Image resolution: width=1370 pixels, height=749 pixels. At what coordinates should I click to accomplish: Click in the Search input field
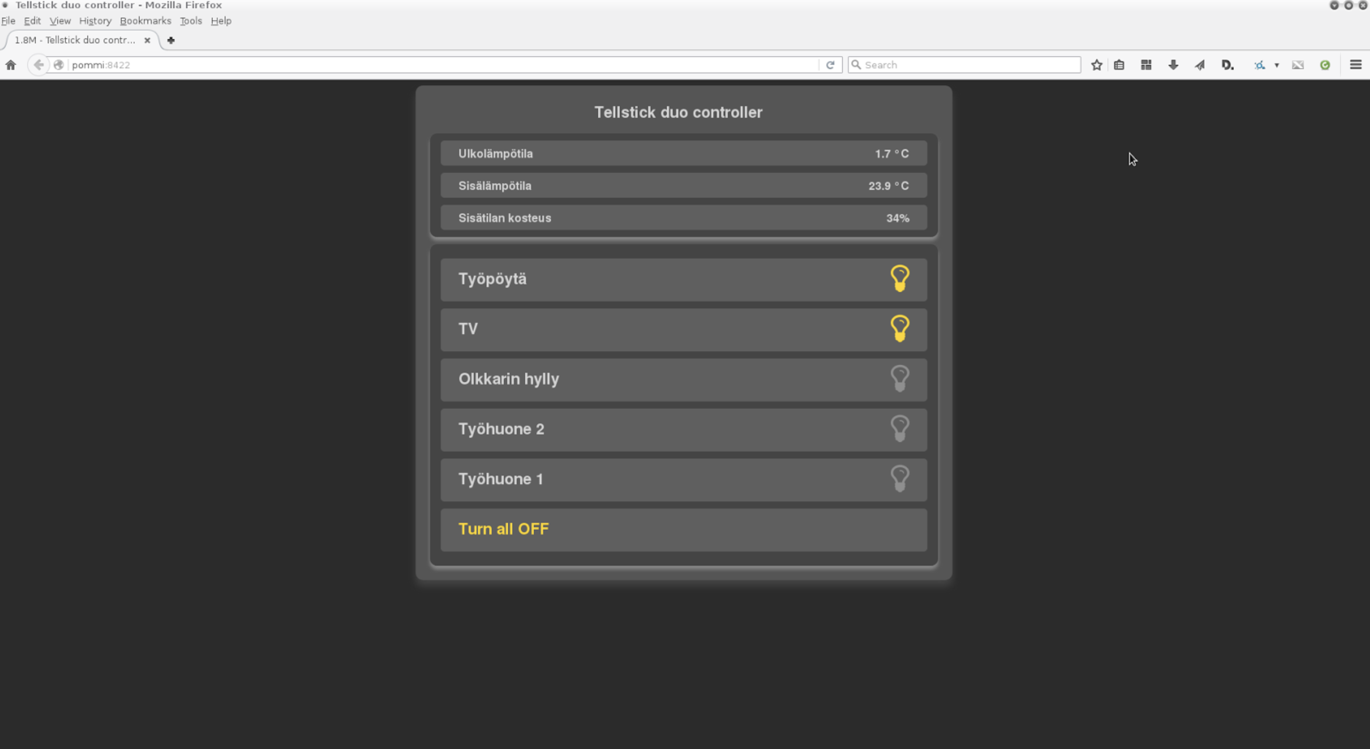tap(964, 65)
